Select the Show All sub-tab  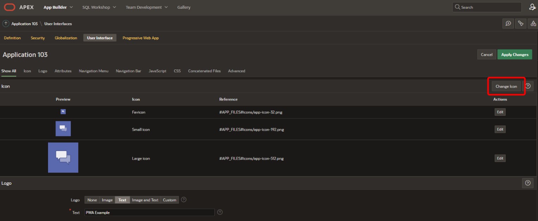(x=9, y=71)
